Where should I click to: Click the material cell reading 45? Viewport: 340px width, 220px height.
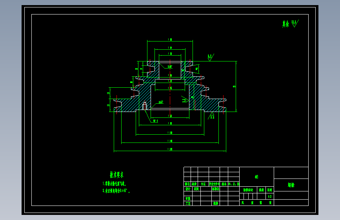coord(256,177)
